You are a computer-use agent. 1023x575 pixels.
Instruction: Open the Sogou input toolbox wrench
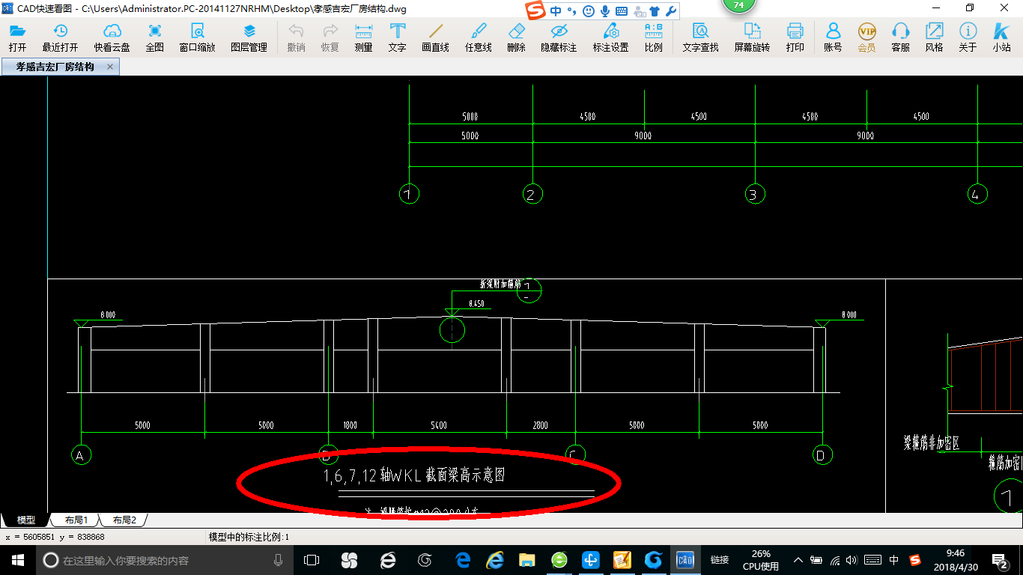[671, 11]
